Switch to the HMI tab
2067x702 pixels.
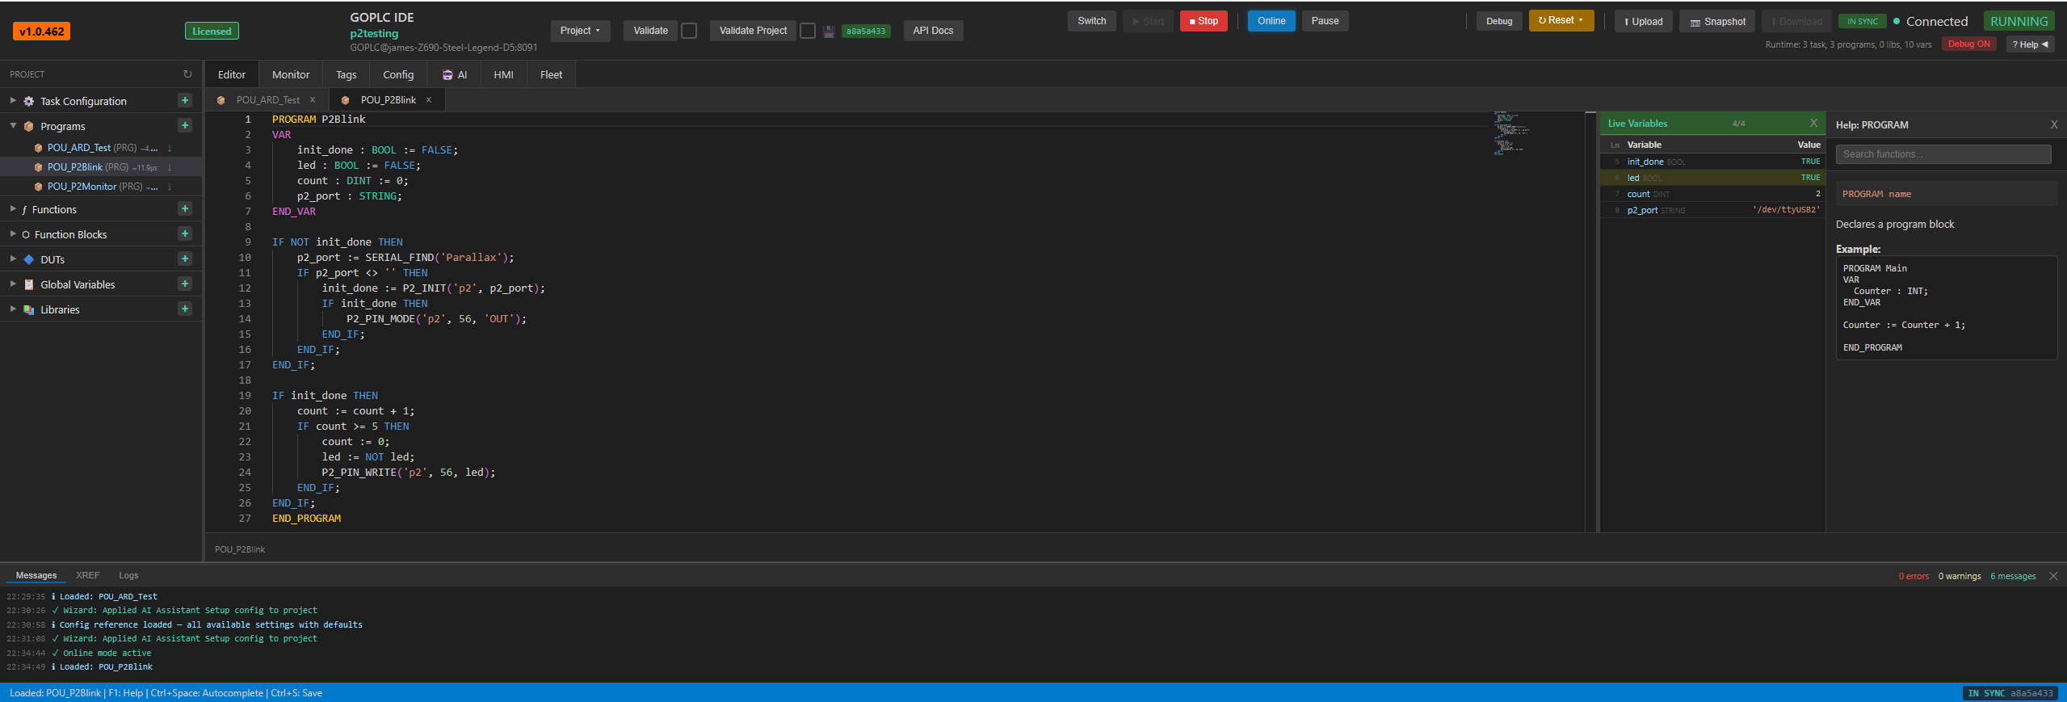pos(503,75)
